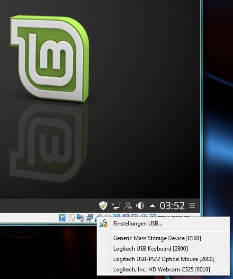This screenshot has height=279, width=233.
Task: Click VirtualBox optical disc status icon
Action: tap(71, 217)
